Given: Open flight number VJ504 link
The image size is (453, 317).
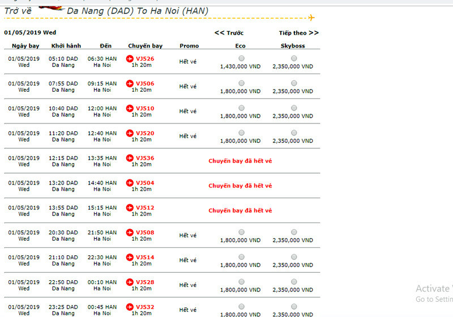Looking at the screenshot, I should coord(145,183).
